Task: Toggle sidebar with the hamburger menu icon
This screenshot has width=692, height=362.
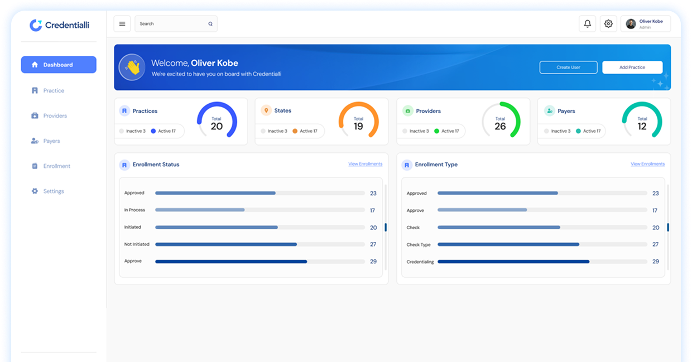Action: pyautogui.click(x=122, y=23)
